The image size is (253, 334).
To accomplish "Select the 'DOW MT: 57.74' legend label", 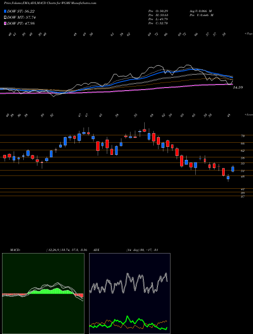I will 21,18.
